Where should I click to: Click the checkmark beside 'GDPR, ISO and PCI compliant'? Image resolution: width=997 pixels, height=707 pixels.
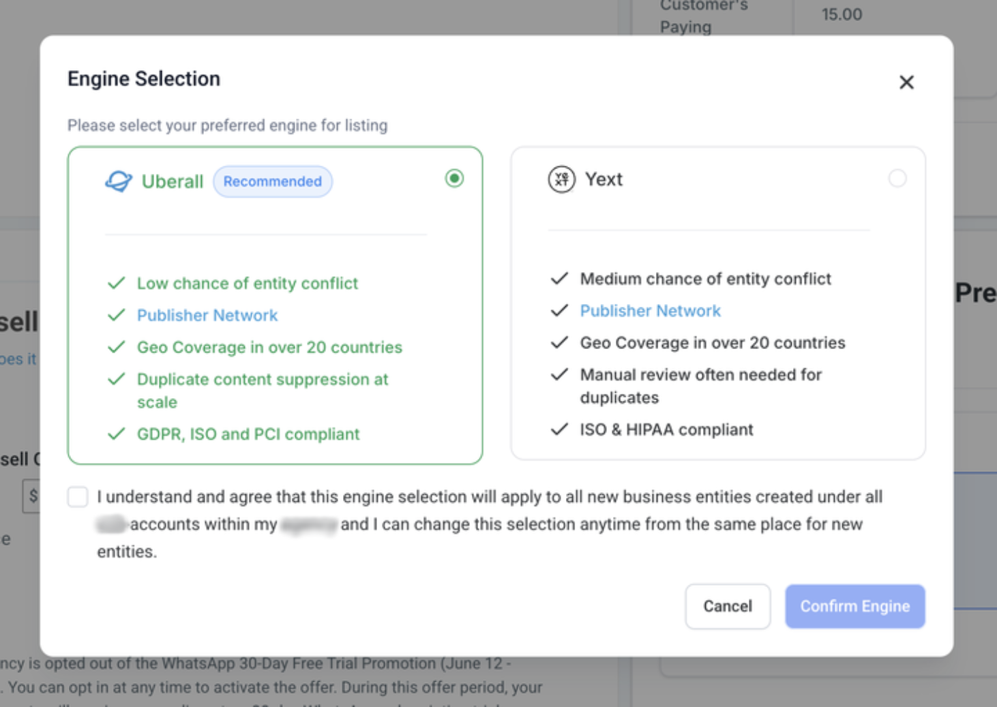point(117,434)
